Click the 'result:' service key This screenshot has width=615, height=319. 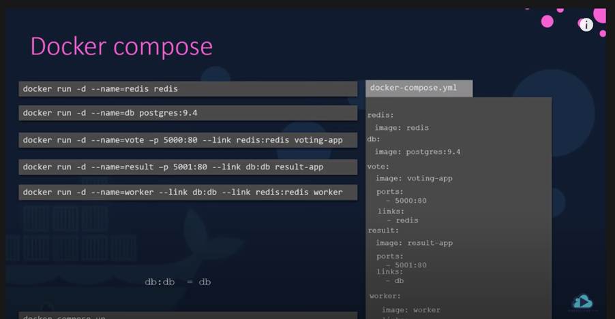[x=382, y=231]
